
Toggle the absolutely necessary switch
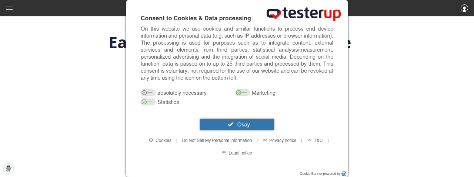coord(148,93)
